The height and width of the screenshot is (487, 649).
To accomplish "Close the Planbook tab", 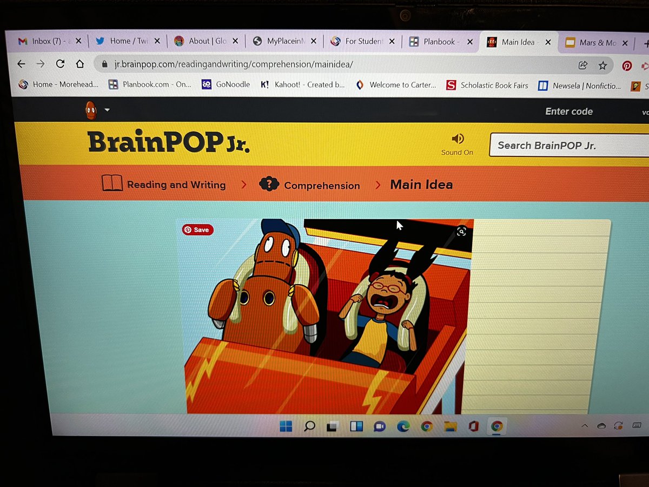I will pos(469,42).
